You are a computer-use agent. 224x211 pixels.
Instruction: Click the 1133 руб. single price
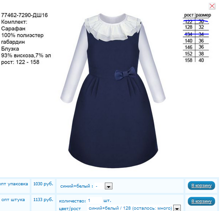tap(43, 200)
